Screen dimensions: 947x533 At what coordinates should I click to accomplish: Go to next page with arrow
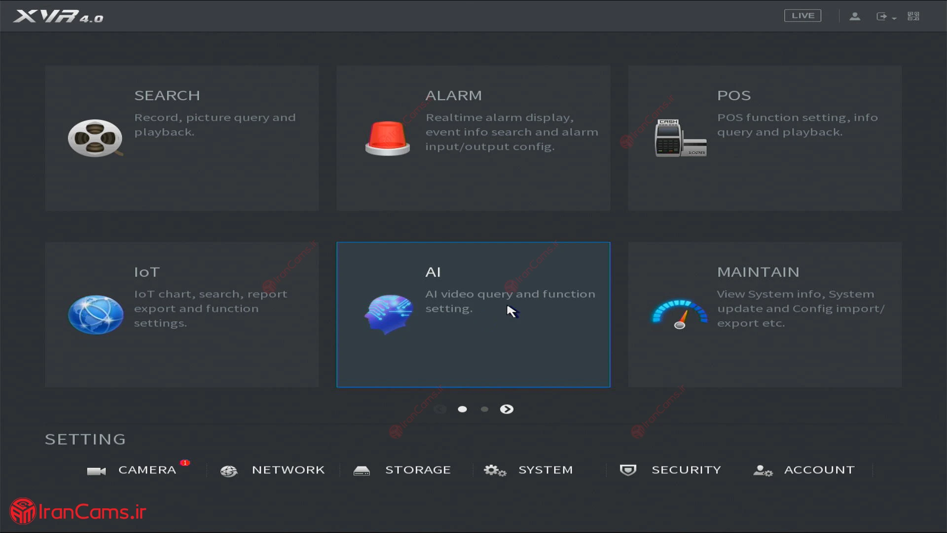507,409
